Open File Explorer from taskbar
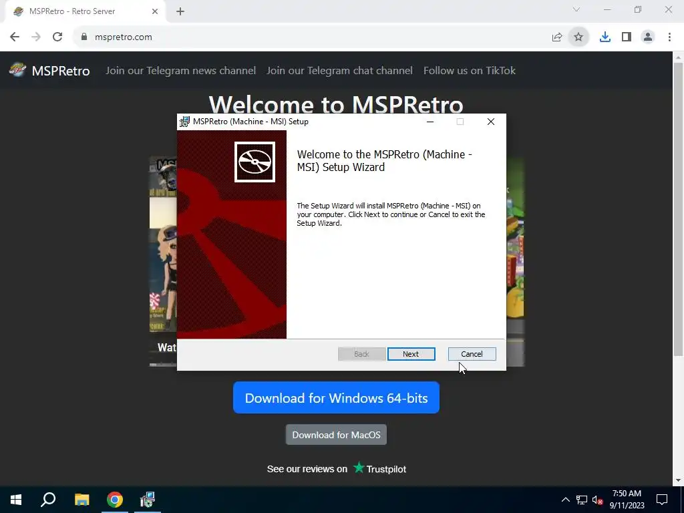This screenshot has width=684, height=513. pyautogui.click(x=81, y=500)
